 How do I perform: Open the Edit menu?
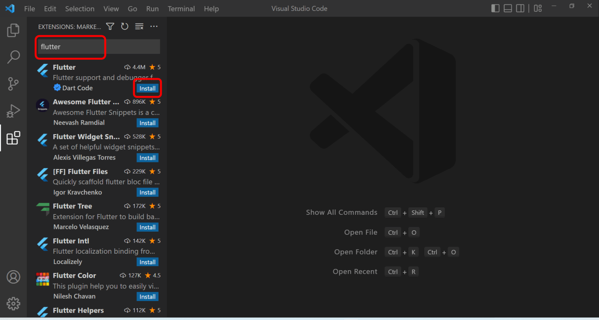[x=50, y=8]
